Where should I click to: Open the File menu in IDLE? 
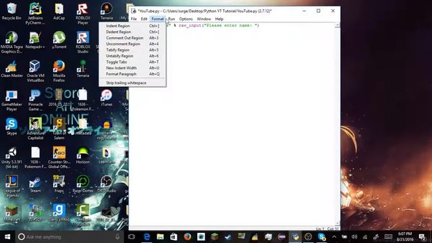click(134, 19)
